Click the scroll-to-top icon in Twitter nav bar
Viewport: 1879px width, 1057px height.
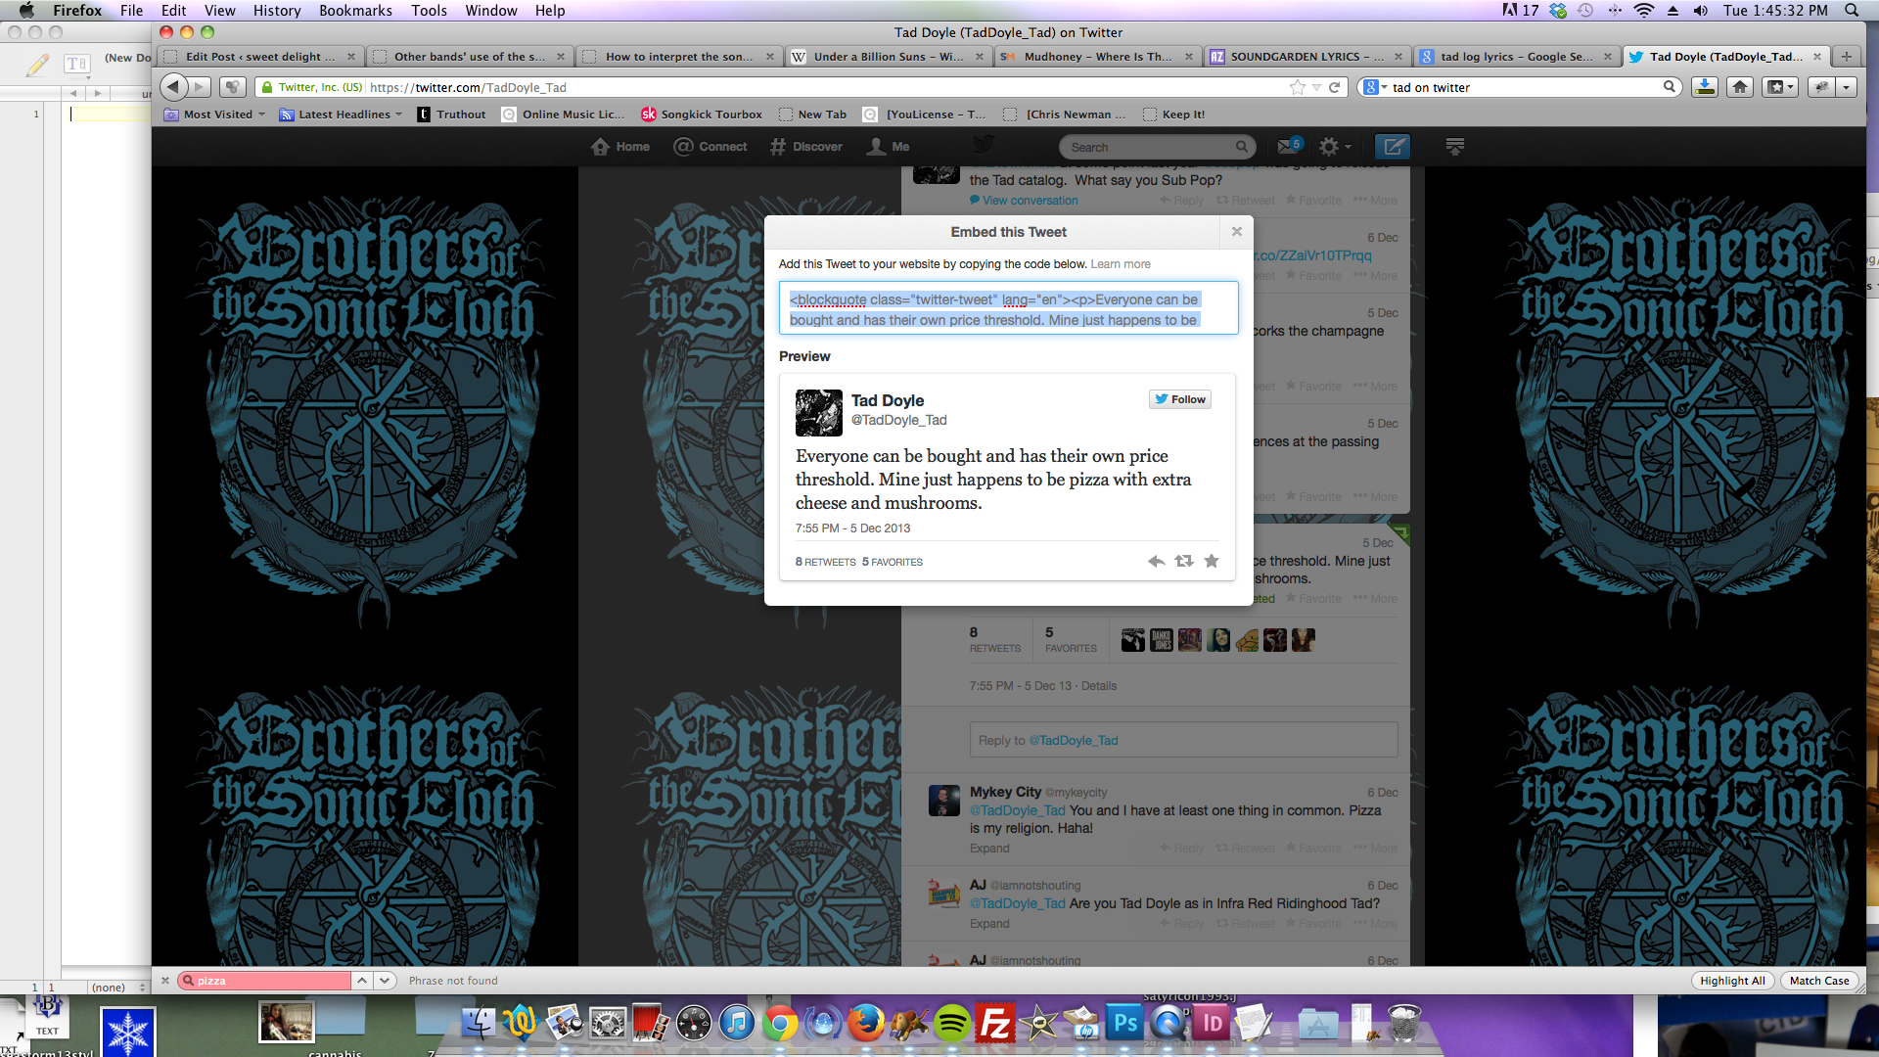coord(1455,147)
